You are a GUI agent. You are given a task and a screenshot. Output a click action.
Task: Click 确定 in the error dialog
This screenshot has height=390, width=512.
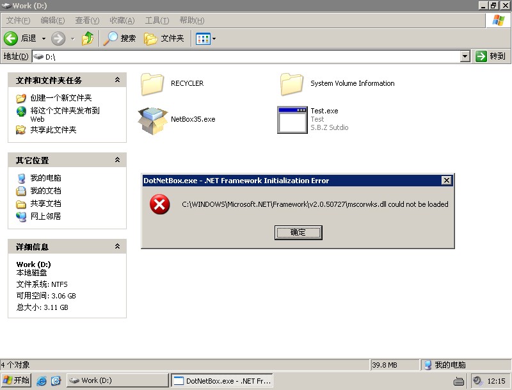298,232
